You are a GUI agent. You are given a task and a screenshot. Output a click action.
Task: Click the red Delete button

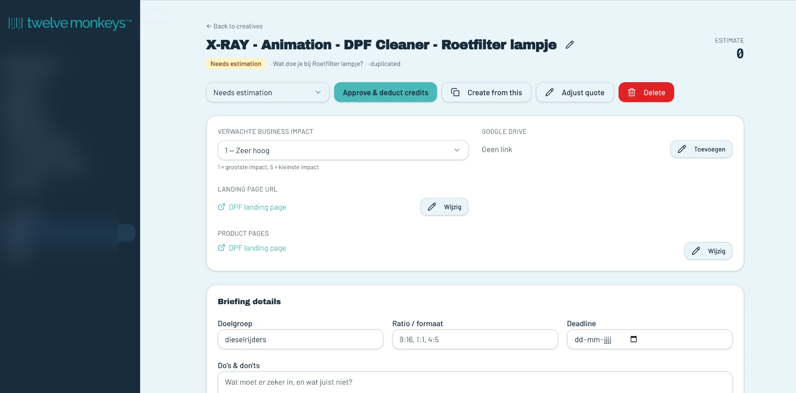[646, 92]
